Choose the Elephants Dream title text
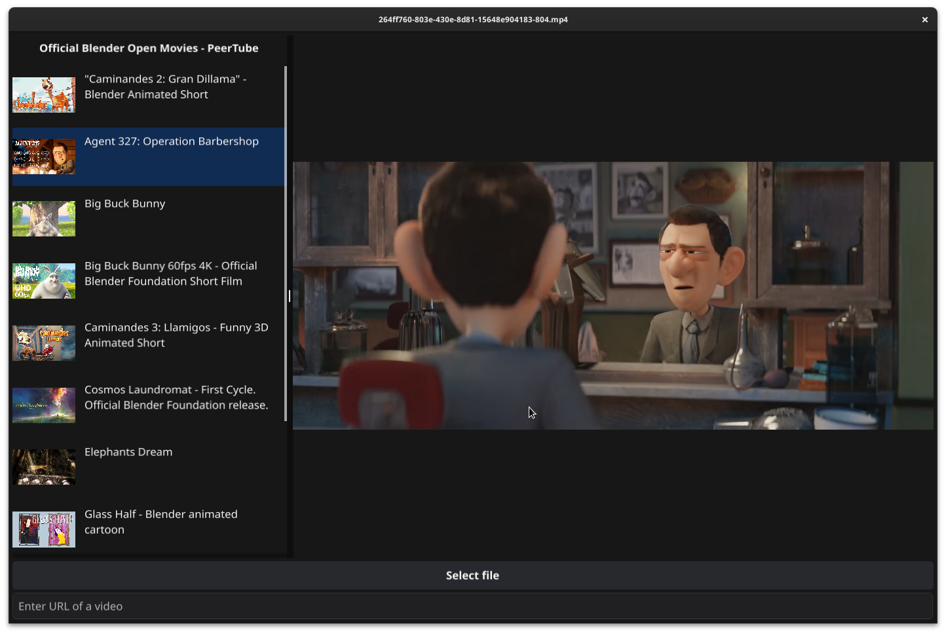This screenshot has height=634, width=946. tap(128, 452)
